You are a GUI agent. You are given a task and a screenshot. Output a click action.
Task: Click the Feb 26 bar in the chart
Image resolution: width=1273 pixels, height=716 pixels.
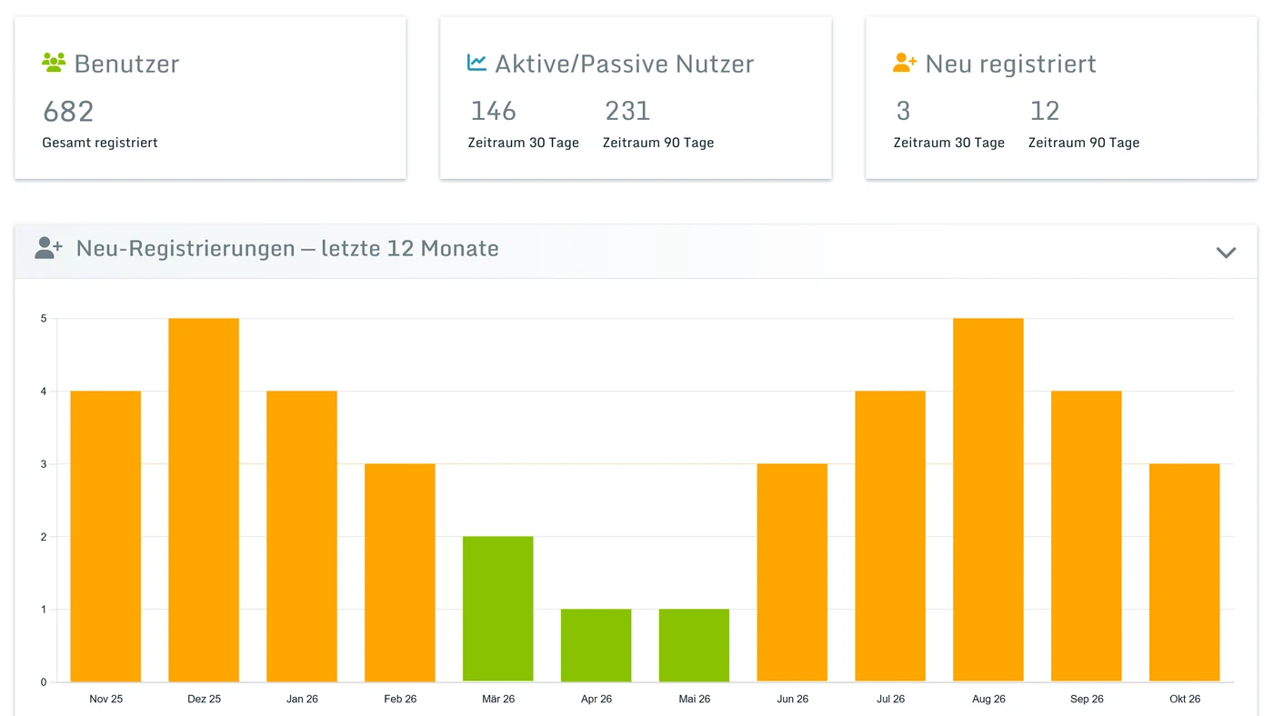(400, 572)
